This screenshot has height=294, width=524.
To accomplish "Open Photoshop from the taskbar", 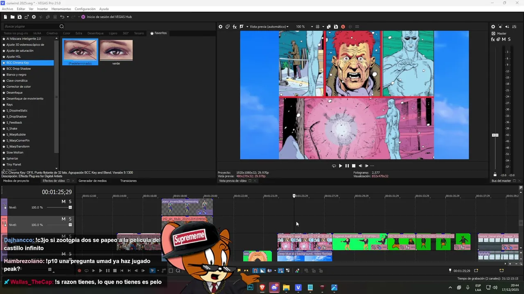I will [x=250, y=287].
